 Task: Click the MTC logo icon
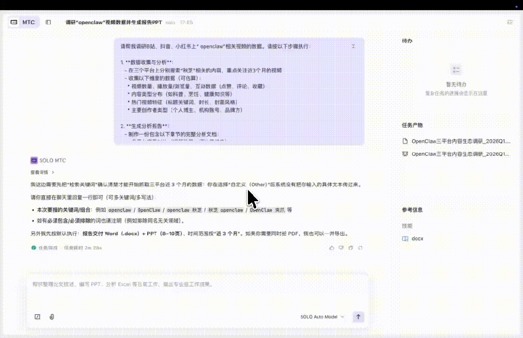pos(14,22)
